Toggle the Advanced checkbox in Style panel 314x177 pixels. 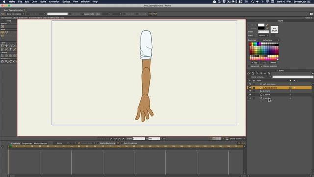[x=249, y=66]
